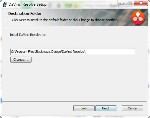150x118 pixels.
Task: Close the setup window with the red X
Action: coord(141,3)
